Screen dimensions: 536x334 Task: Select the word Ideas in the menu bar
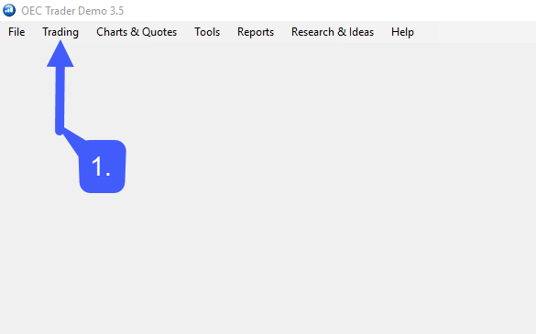(361, 32)
